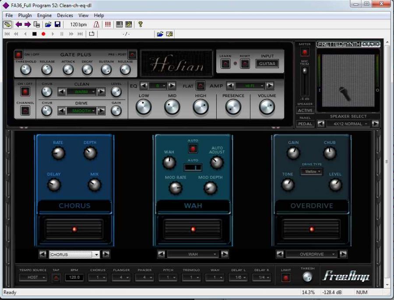Click the purple back arrow toolbar icon
Screen dimensions: 394x300
point(18,24)
